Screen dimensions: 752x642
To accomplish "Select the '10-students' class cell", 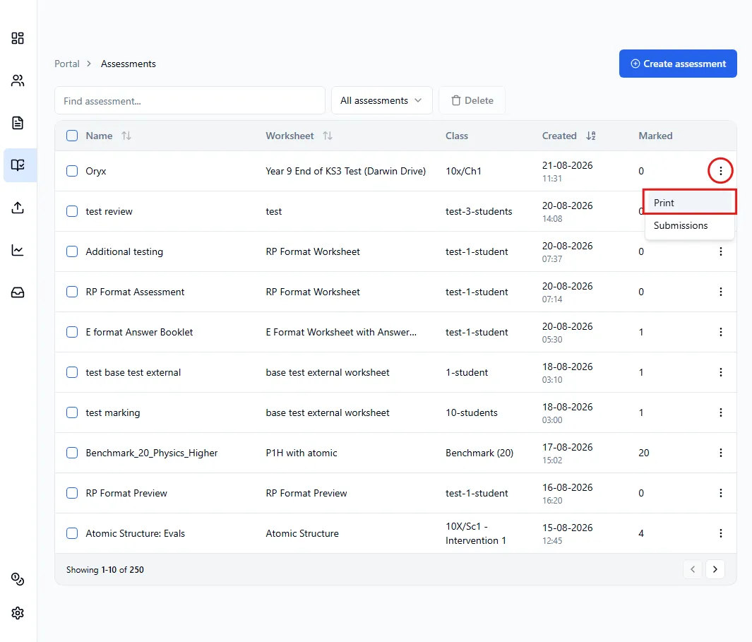I will coord(472,412).
